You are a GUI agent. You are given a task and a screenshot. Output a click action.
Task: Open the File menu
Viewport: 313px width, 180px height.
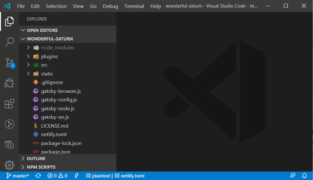tap(21, 6)
